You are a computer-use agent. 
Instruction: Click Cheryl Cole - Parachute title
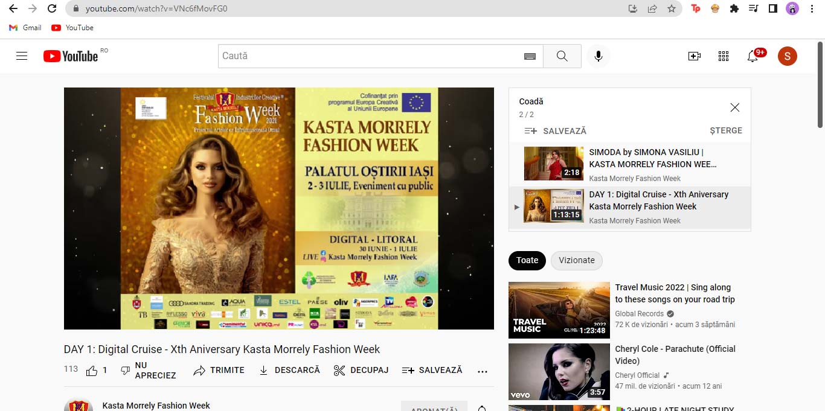click(x=675, y=355)
